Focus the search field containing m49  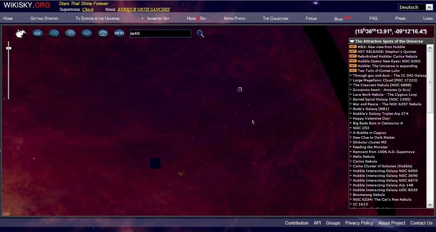coord(160,33)
